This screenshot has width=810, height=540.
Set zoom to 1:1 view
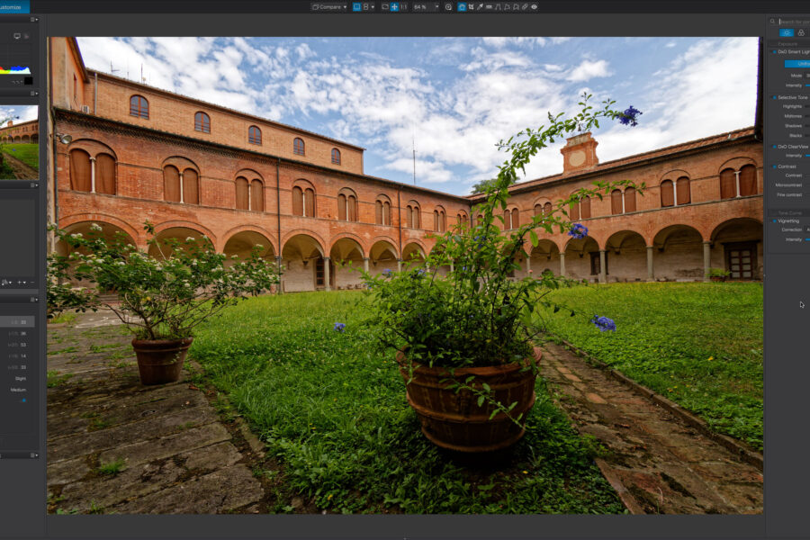[x=403, y=6]
